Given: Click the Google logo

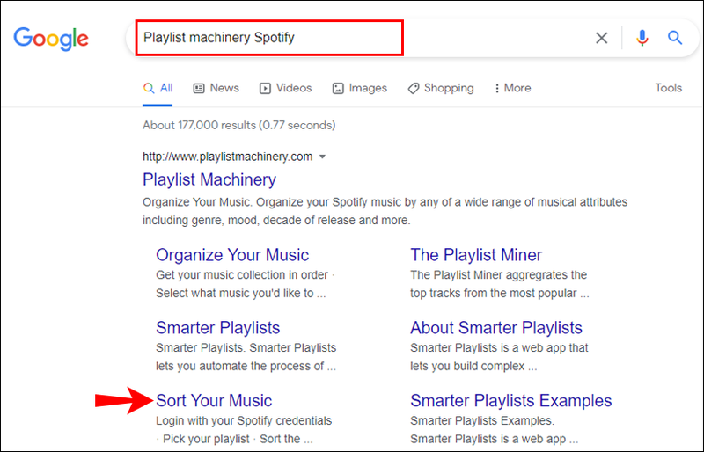Looking at the screenshot, I should [x=51, y=39].
